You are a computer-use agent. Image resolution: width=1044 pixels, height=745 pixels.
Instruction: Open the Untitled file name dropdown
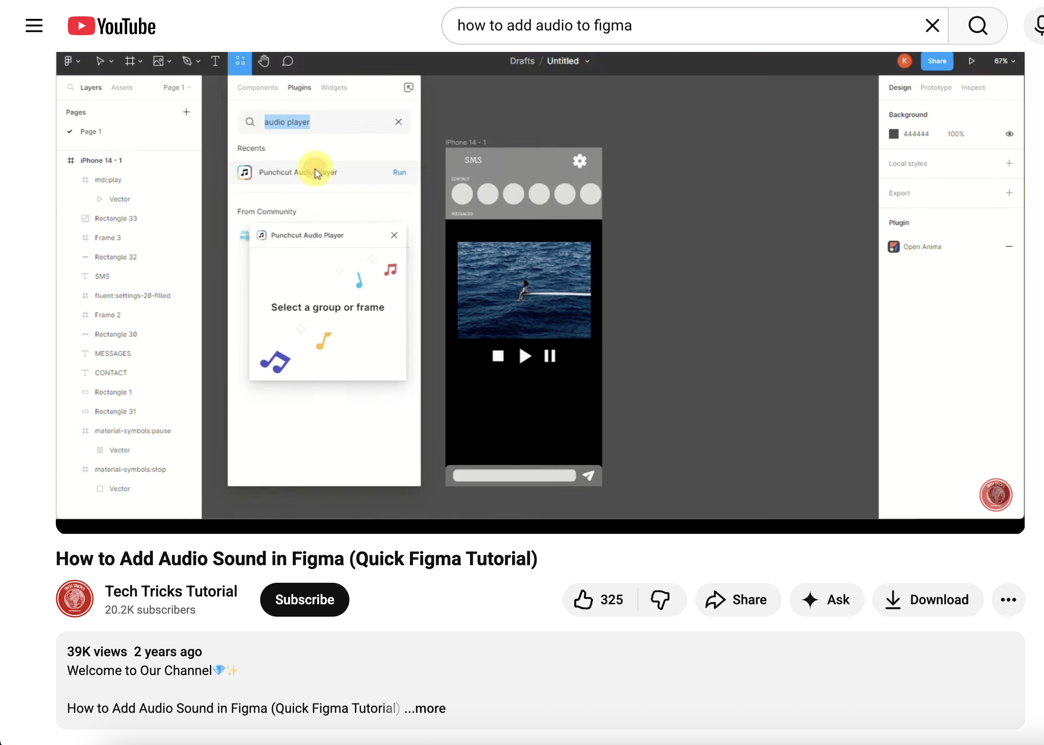(568, 61)
